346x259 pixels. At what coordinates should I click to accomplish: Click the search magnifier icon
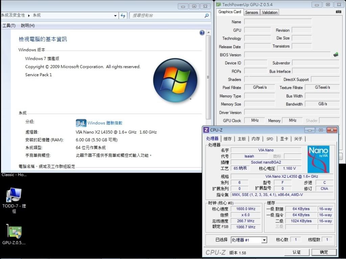pos(207,16)
